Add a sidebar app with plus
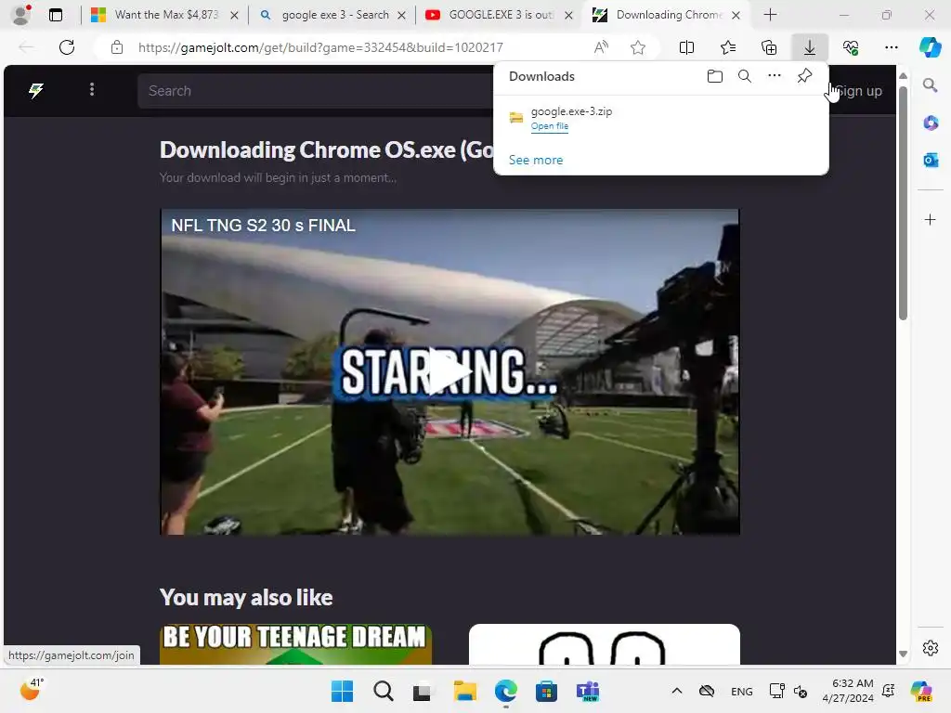The width and height of the screenshot is (951, 713). 930,219
